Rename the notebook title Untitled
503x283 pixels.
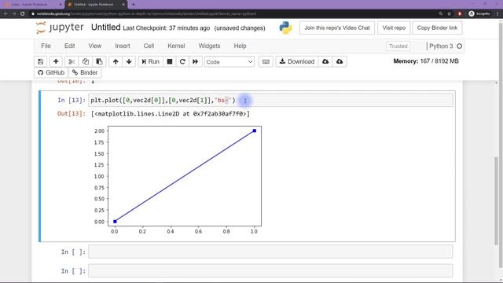[106, 28]
